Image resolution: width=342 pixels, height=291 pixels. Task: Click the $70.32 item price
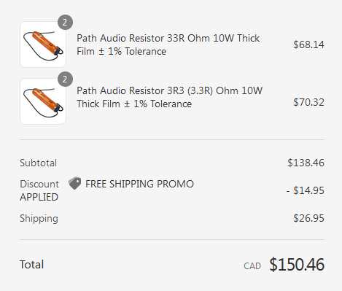pos(308,102)
